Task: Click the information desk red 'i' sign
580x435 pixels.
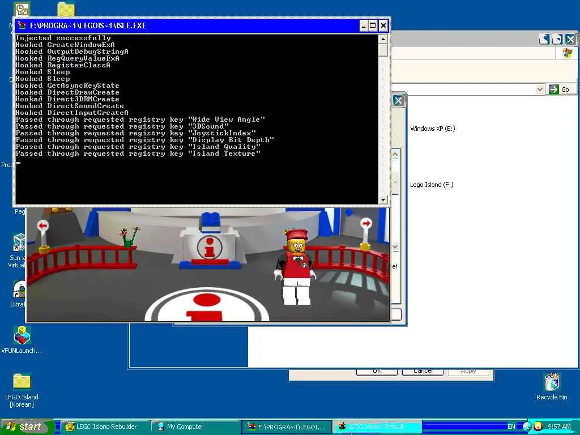Action: click(x=210, y=248)
